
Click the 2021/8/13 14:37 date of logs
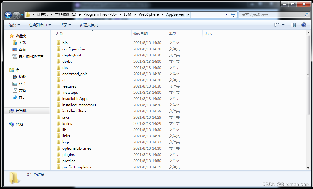(147, 142)
